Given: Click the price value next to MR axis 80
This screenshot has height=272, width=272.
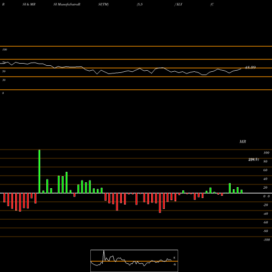Looking at the screenshot, I should (x=254, y=159).
